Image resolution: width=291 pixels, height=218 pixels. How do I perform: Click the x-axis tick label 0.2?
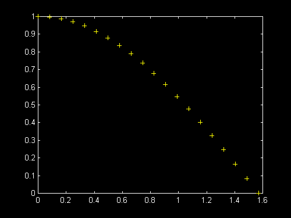[65, 200]
